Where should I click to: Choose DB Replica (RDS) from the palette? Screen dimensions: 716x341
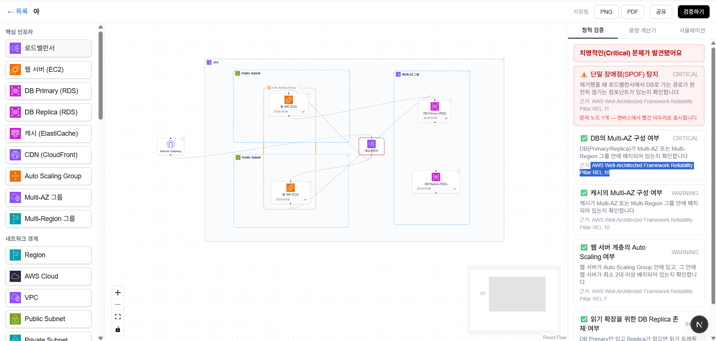49,112
